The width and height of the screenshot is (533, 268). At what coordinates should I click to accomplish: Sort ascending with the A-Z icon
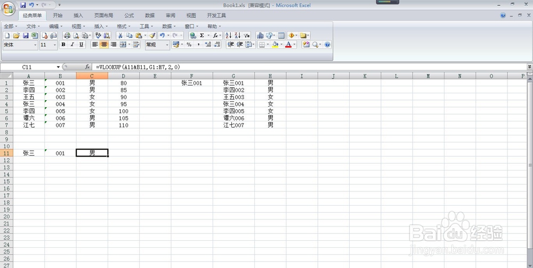coord(229,35)
